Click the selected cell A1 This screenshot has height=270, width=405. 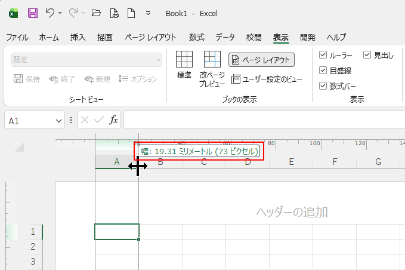pos(117,232)
